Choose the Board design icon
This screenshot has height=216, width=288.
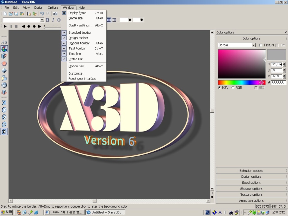[4, 117]
